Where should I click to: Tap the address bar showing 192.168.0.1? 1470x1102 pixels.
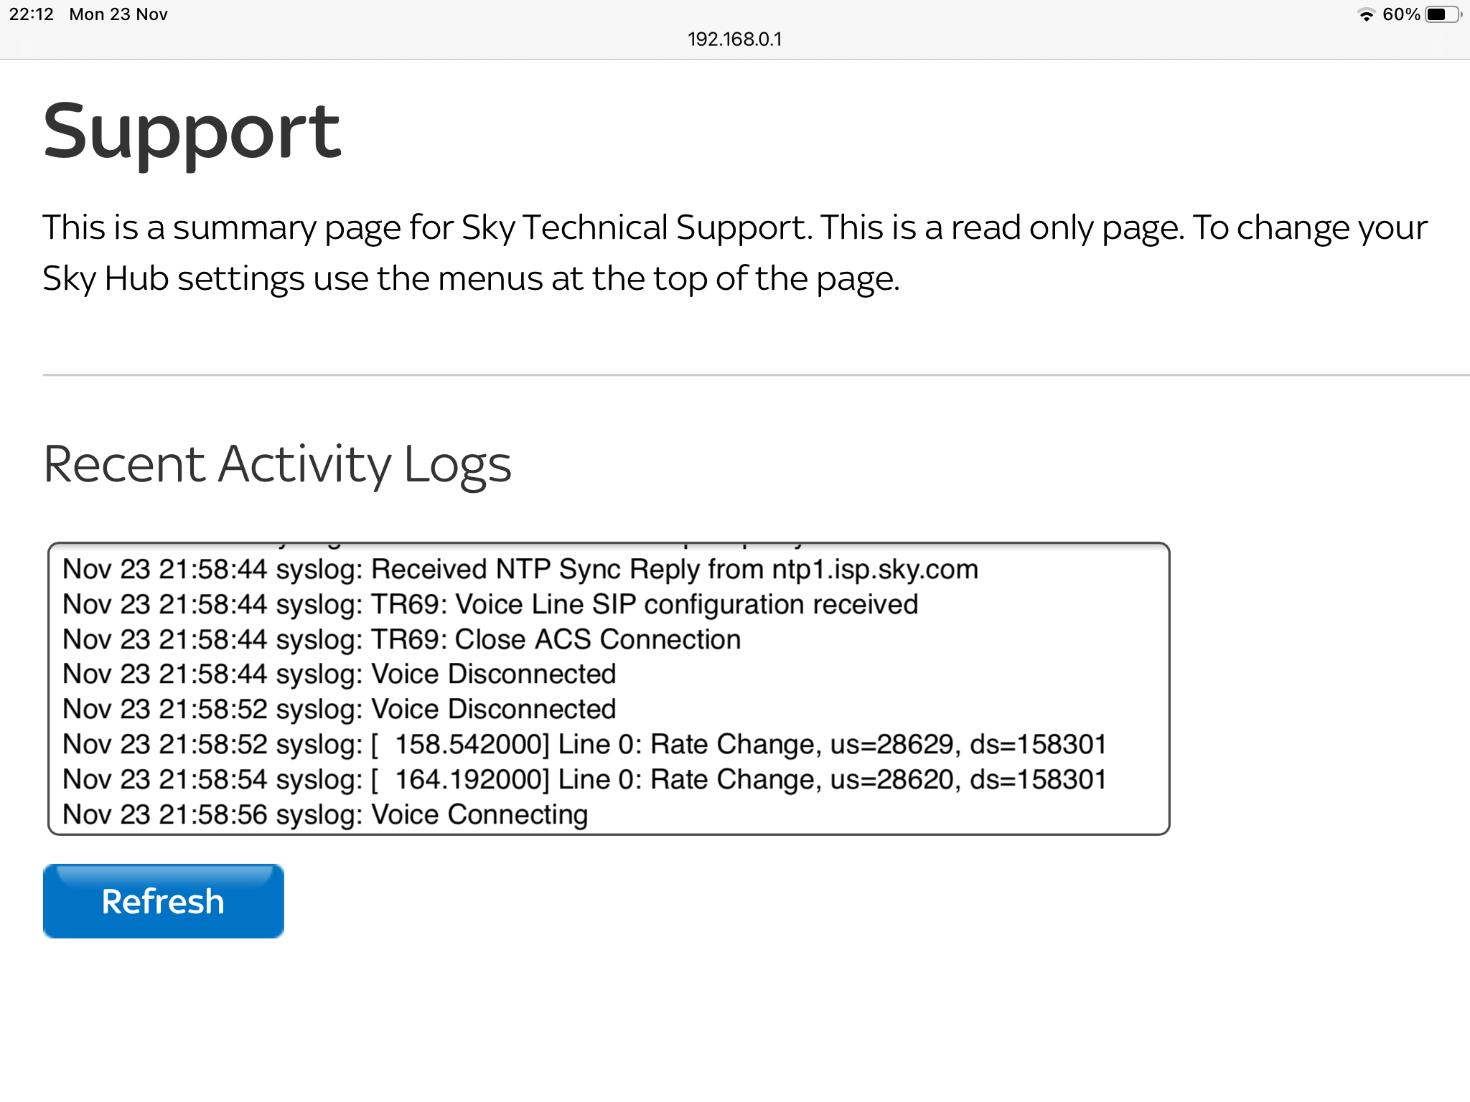point(735,39)
